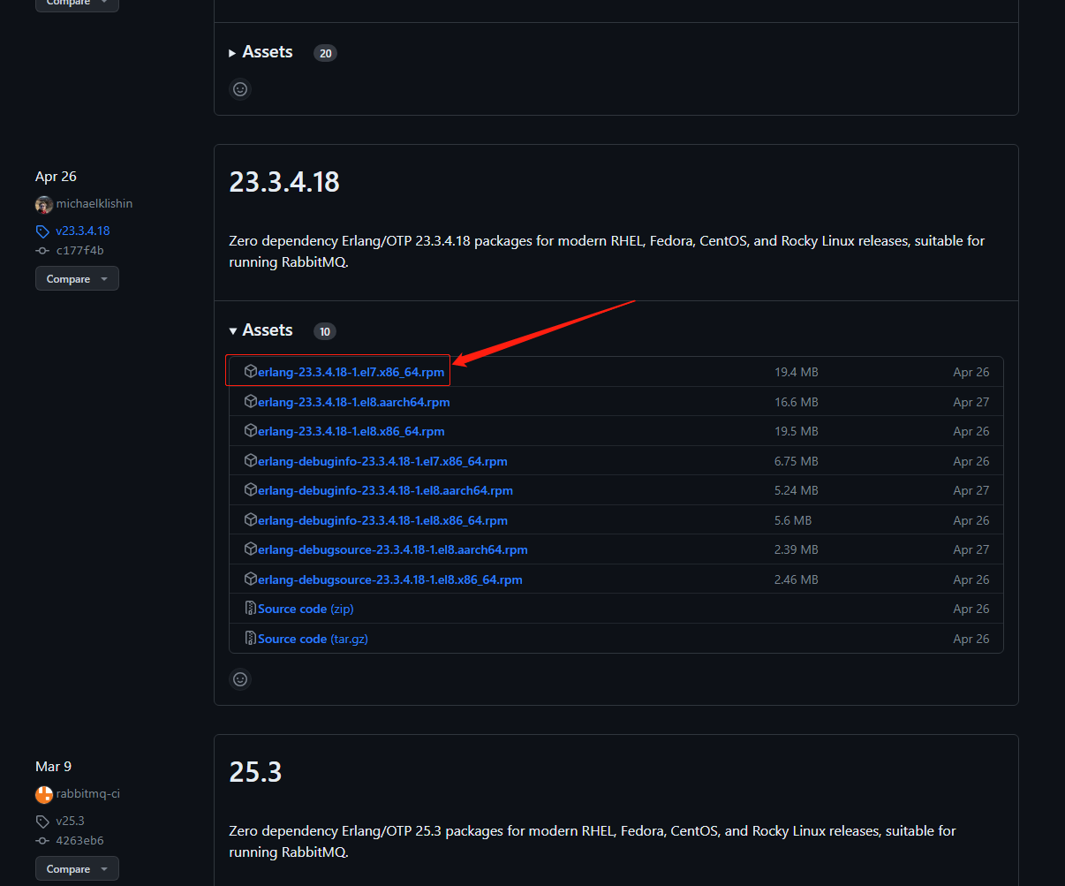Click the 5.6 MB file size
Screen dimensions: 1065x886
(793, 520)
